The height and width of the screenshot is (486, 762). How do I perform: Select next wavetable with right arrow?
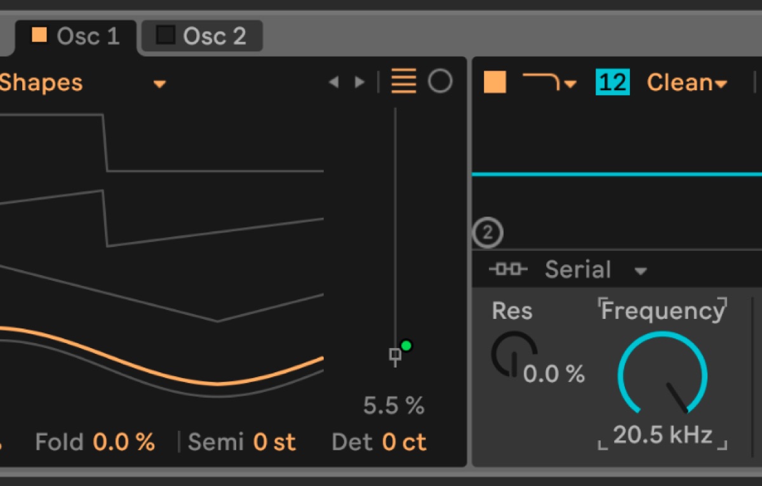pyautogui.click(x=359, y=83)
